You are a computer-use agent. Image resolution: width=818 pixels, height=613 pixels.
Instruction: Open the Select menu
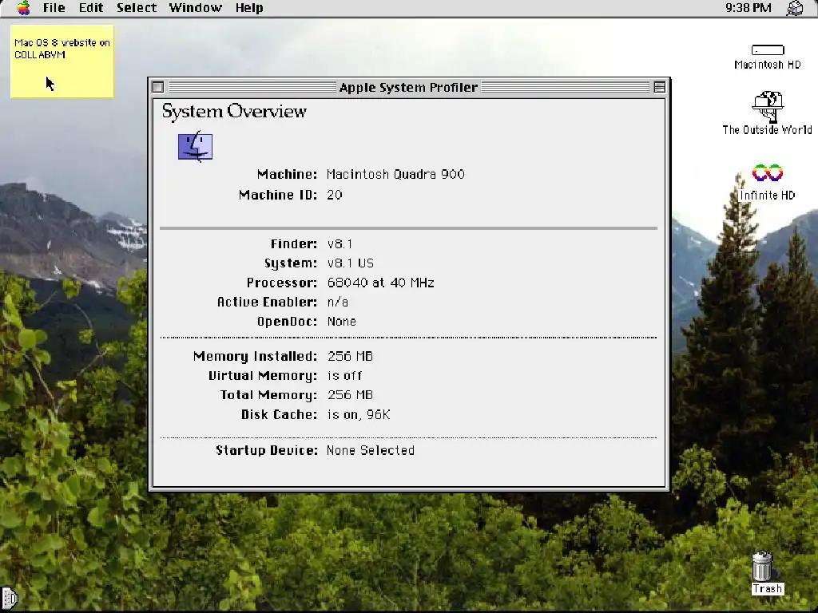[137, 8]
